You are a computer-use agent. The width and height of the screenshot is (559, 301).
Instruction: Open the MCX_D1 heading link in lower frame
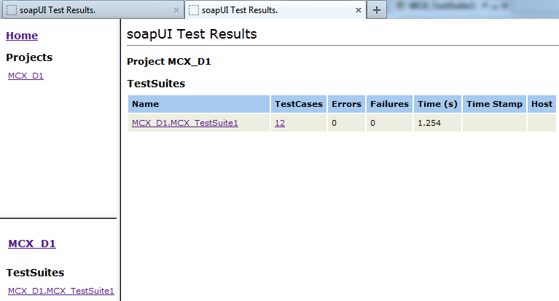pyautogui.click(x=32, y=244)
